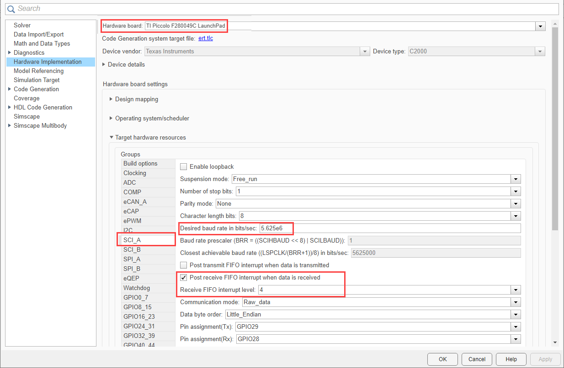Expand the Device details section

click(104, 64)
